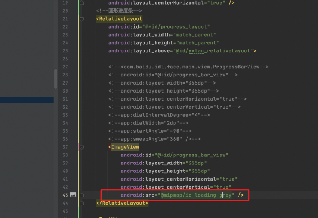Click line number 21 in gutter
This screenshot has width=318, height=218.
coord(65,19)
